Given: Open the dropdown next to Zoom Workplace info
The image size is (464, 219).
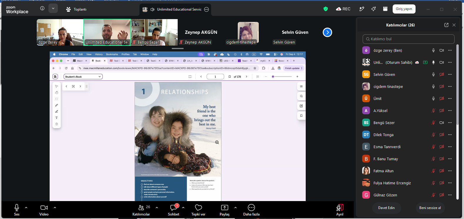Looking at the screenshot, I should (53, 9).
